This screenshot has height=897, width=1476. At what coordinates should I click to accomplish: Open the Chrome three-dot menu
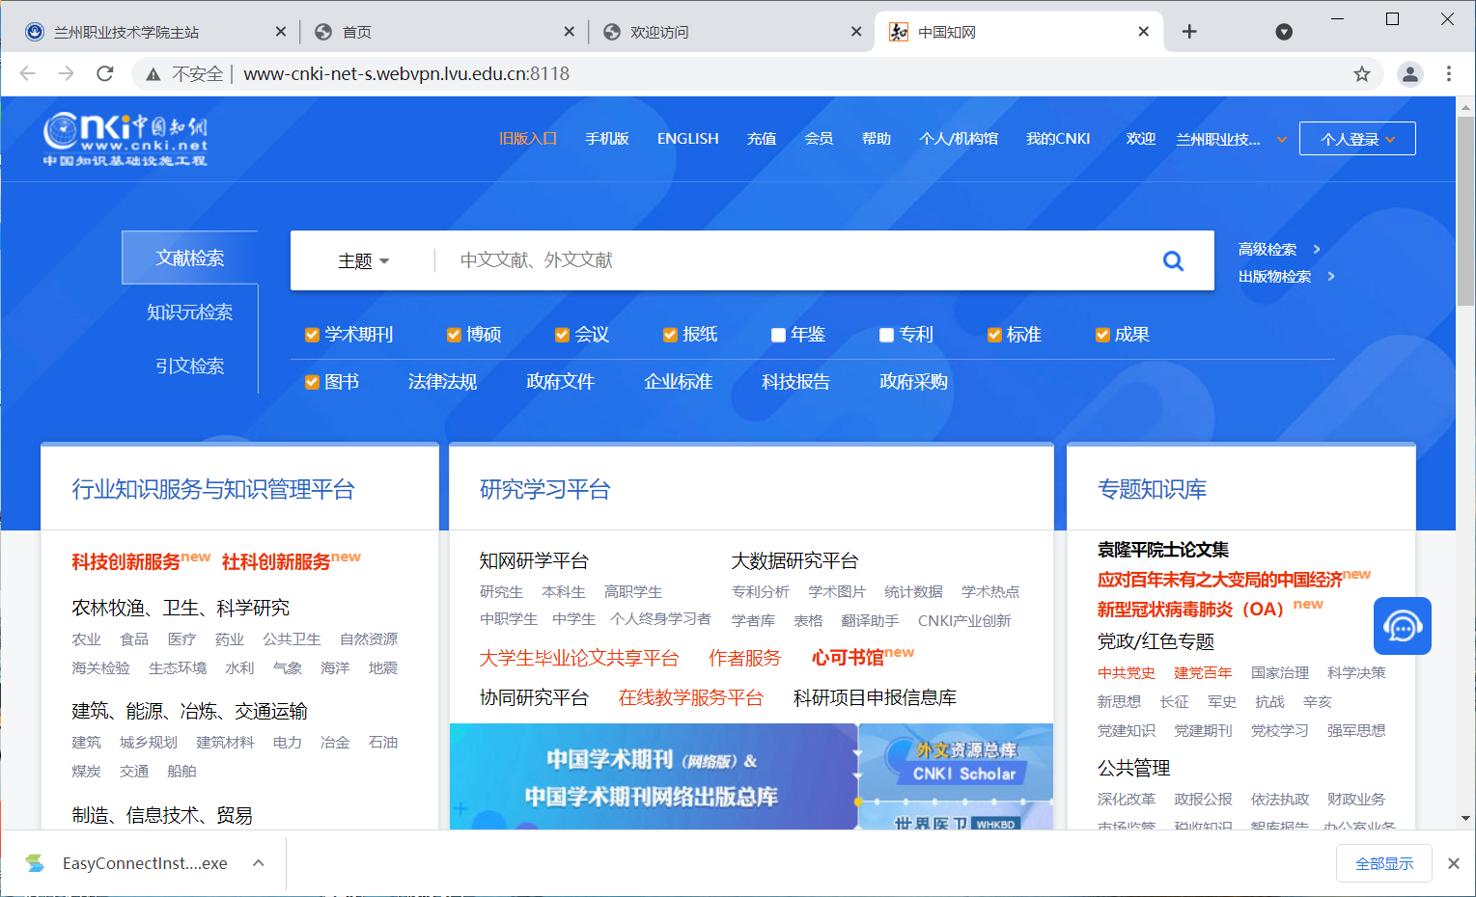pos(1449,74)
